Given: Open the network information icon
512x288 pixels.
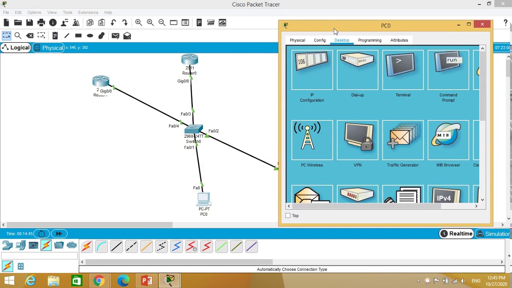Looking at the screenshot, I should click(53, 23).
